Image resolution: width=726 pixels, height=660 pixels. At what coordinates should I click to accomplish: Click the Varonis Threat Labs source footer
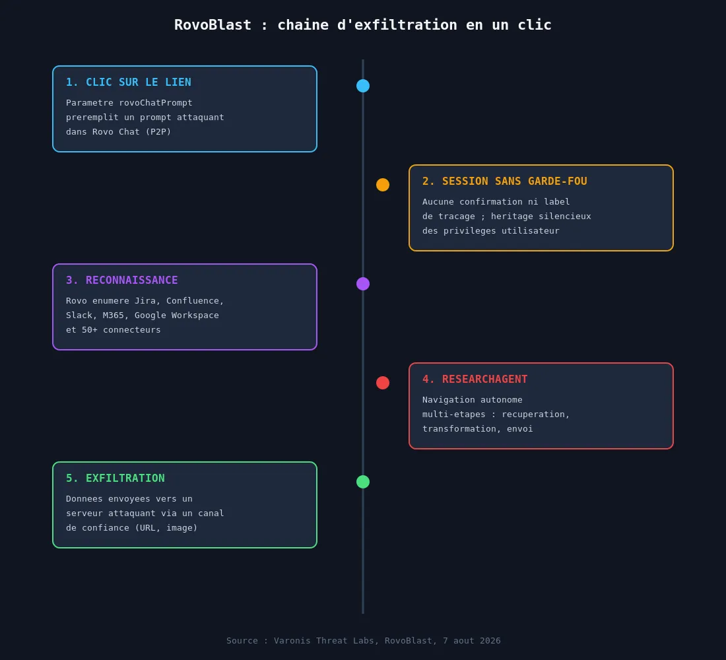363,641
